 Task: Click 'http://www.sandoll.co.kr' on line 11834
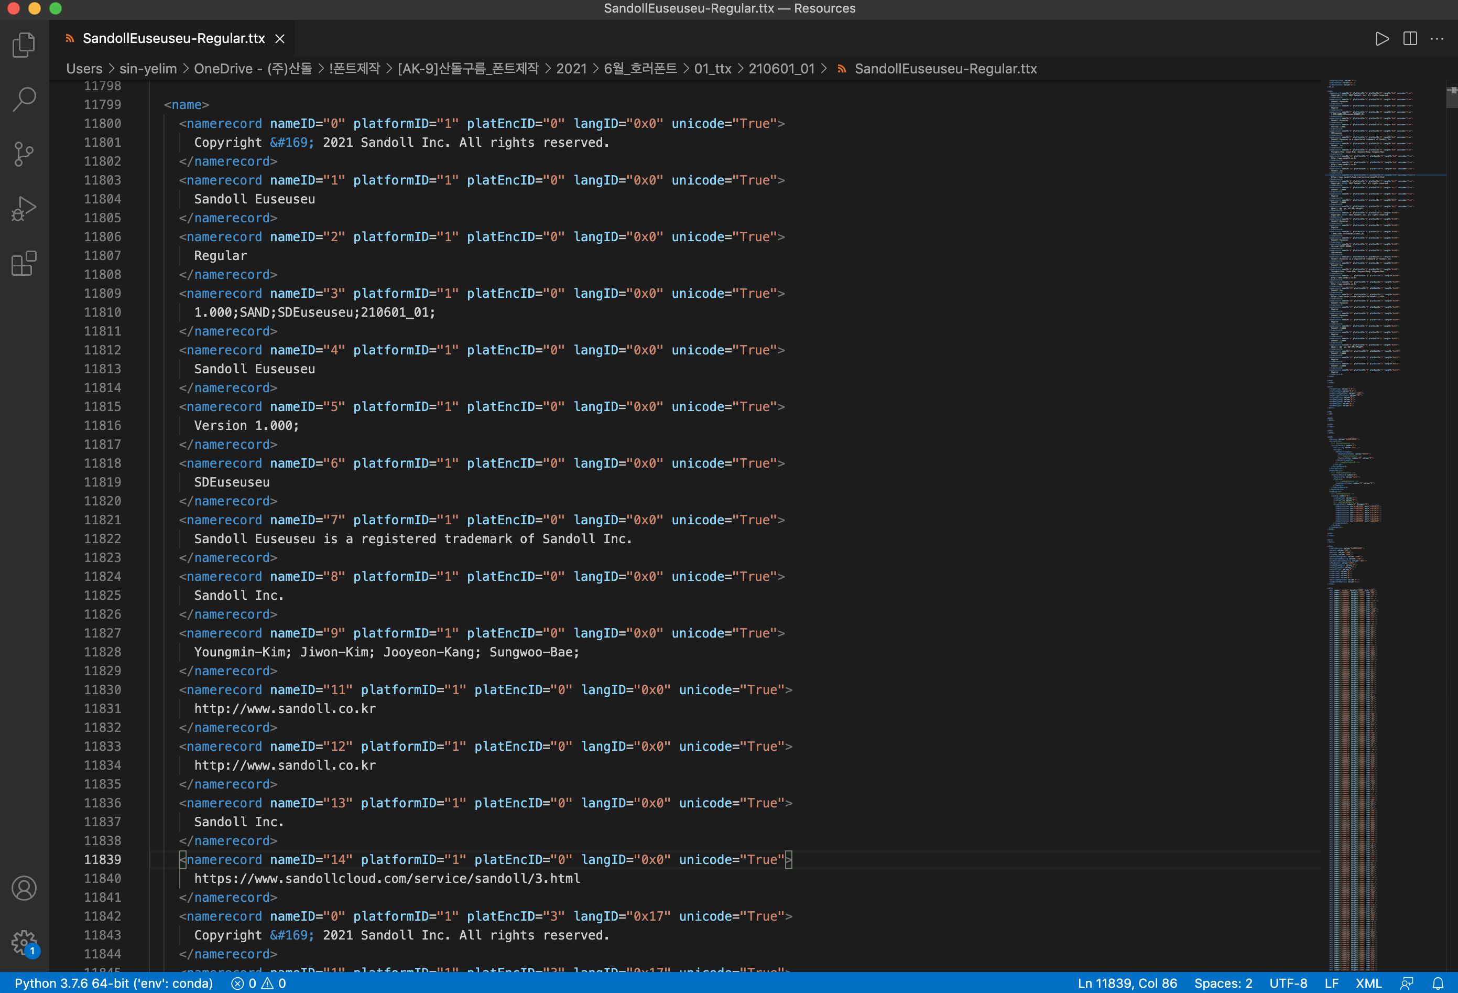(x=285, y=764)
